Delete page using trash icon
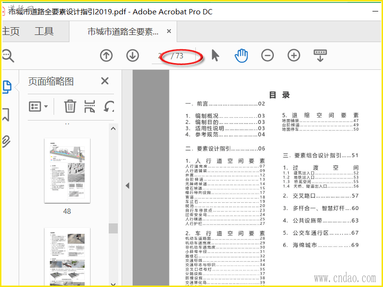Screen dimensions: 383x287 [70, 106]
